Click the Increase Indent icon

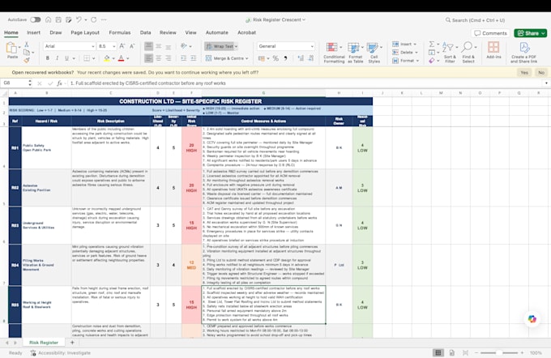pyautogui.click(x=194, y=58)
